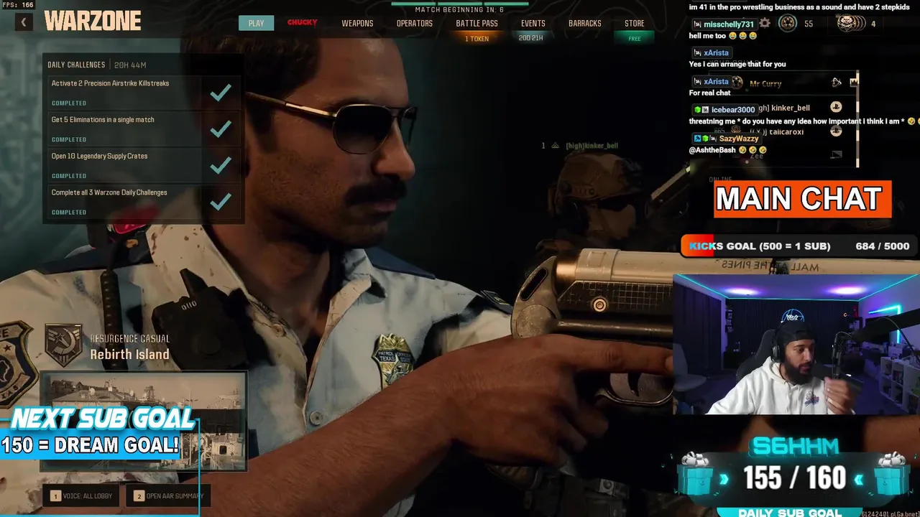Screen dimensions: 920x517
Task: Click the '684 / 5000' kicks count
Action: point(883,246)
